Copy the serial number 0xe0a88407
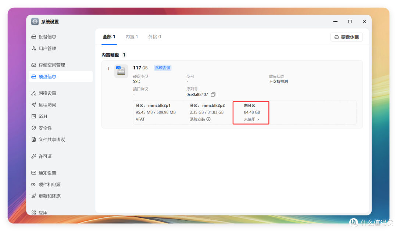The width and height of the screenshot is (397, 231). (x=213, y=95)
